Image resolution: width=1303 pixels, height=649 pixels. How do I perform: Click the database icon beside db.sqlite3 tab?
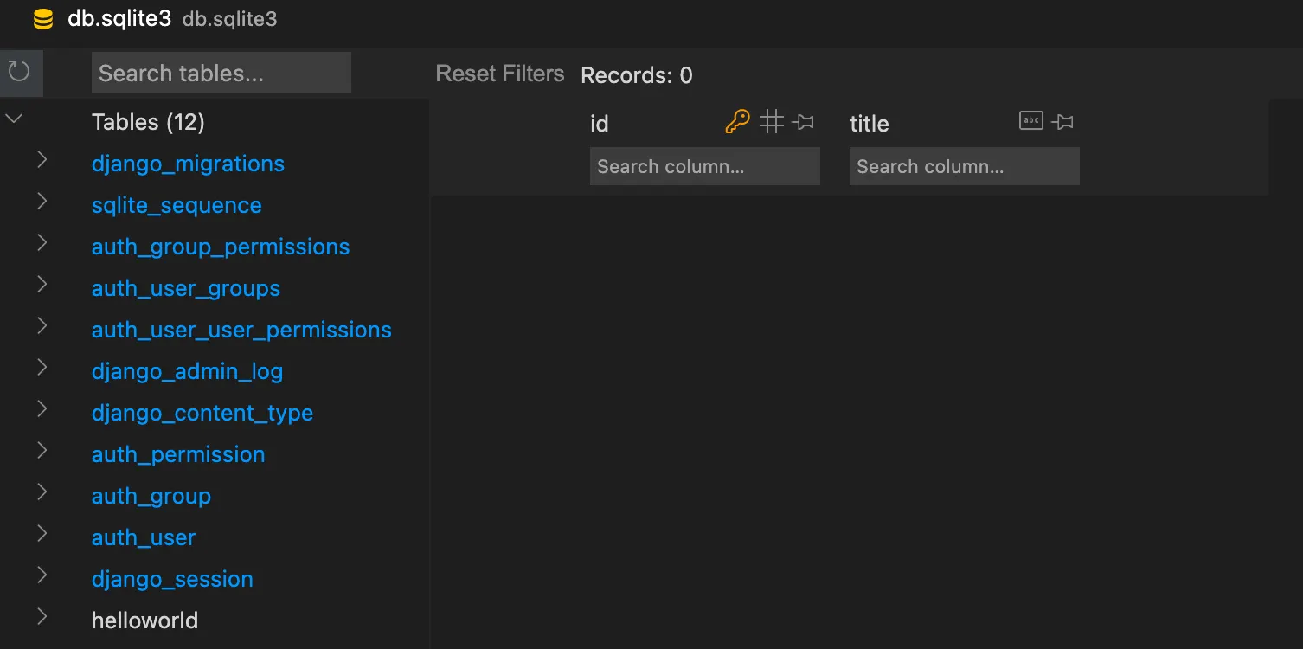point(43,19)
